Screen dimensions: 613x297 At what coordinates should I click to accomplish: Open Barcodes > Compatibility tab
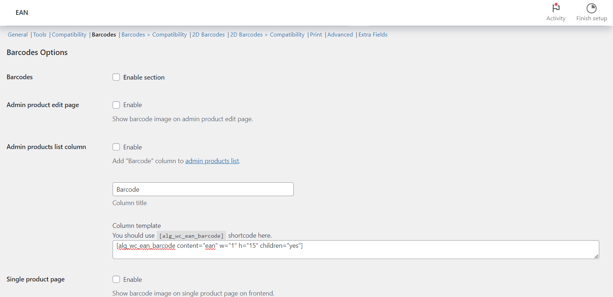[x=154, y=35]
